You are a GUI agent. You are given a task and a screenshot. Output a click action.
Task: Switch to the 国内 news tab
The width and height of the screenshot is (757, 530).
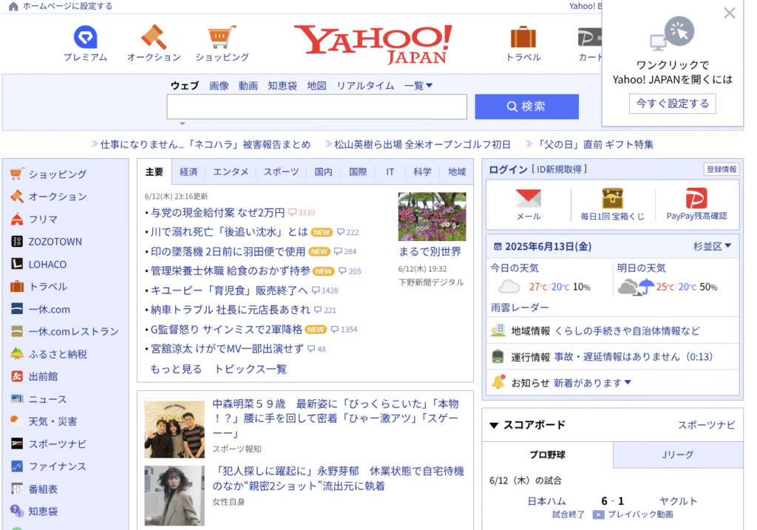[324, 171]
